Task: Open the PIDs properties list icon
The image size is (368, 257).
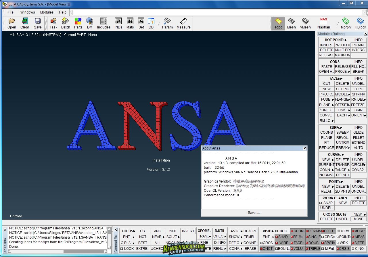Action: click(x=118, y=24)
